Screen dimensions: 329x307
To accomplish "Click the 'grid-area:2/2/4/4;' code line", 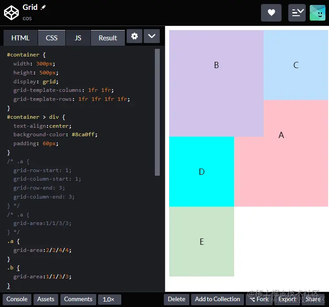I will [43, 250].
